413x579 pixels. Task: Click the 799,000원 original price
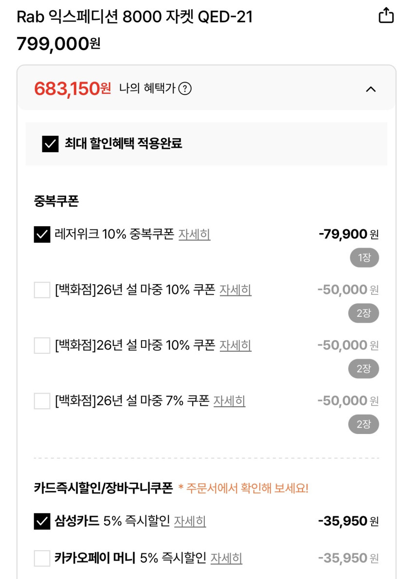tap(58, 44)
